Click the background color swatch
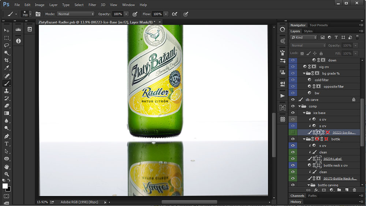The height and width of the screenshot is (206, 366). coord(10,189)
